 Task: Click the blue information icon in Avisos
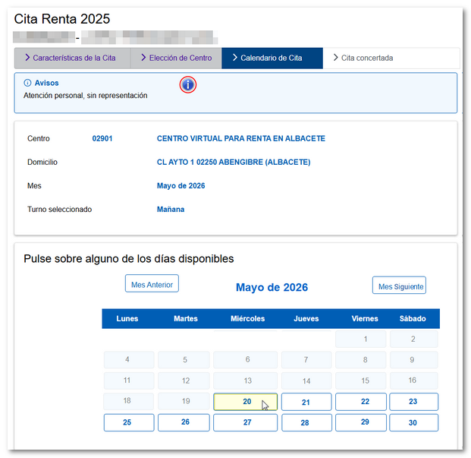pos(187,85)
